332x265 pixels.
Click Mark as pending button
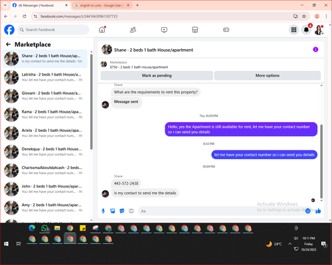coord(157,76)
